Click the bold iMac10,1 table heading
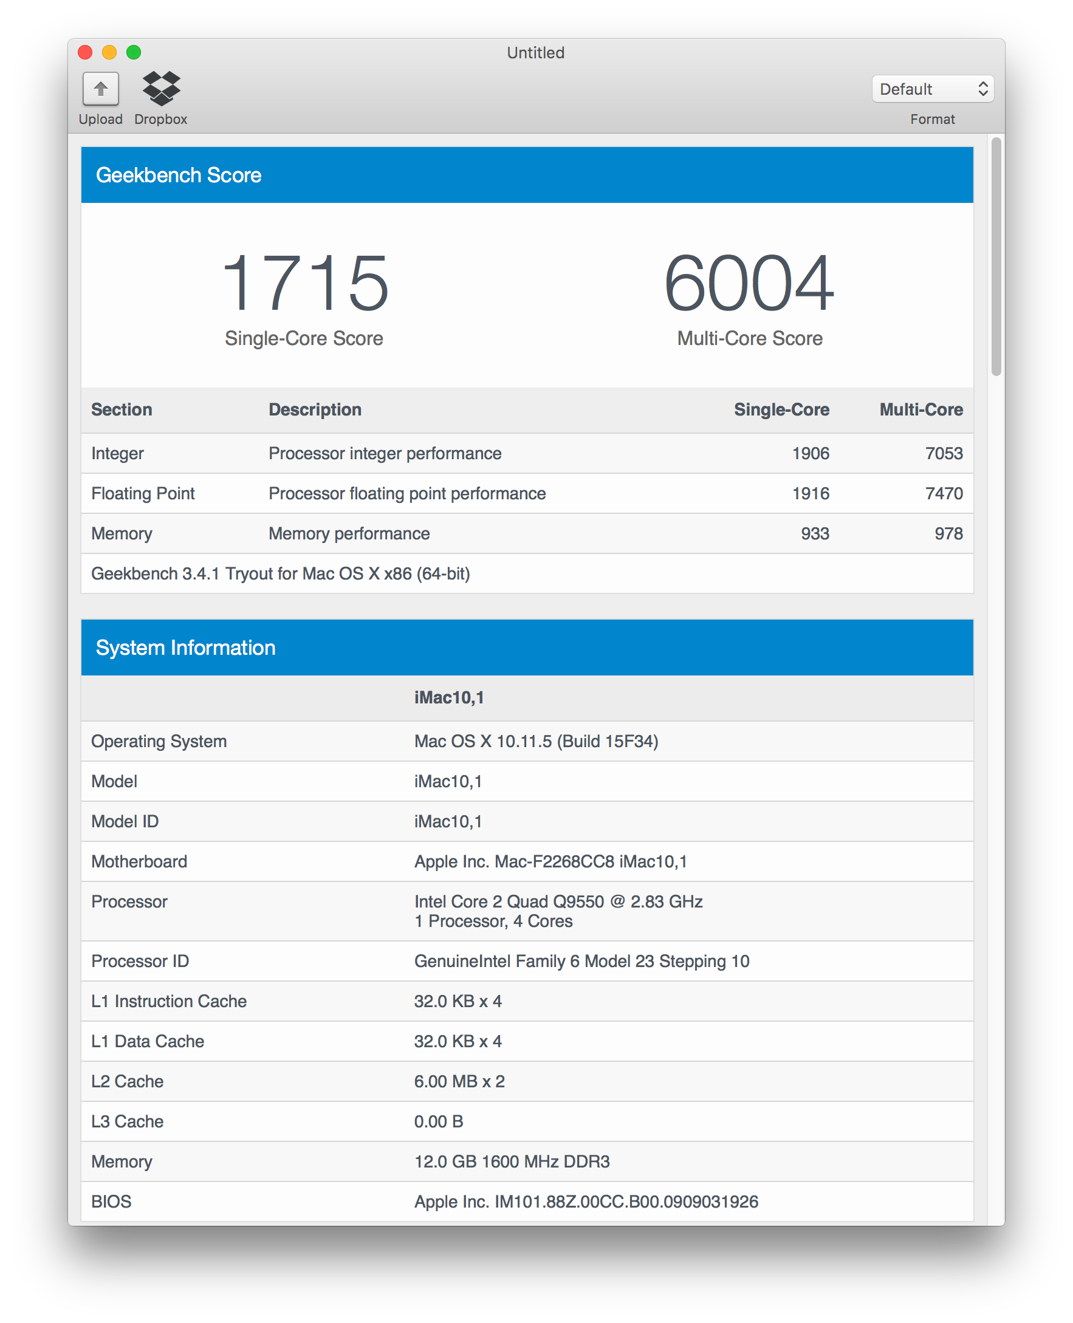The height and width of the screenshot is (1323, 1073). (450, 698)
